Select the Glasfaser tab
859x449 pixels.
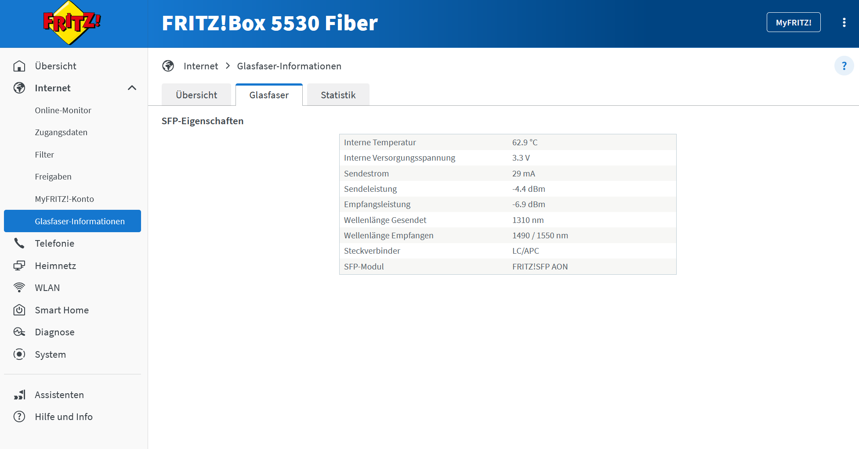(269, 95)
